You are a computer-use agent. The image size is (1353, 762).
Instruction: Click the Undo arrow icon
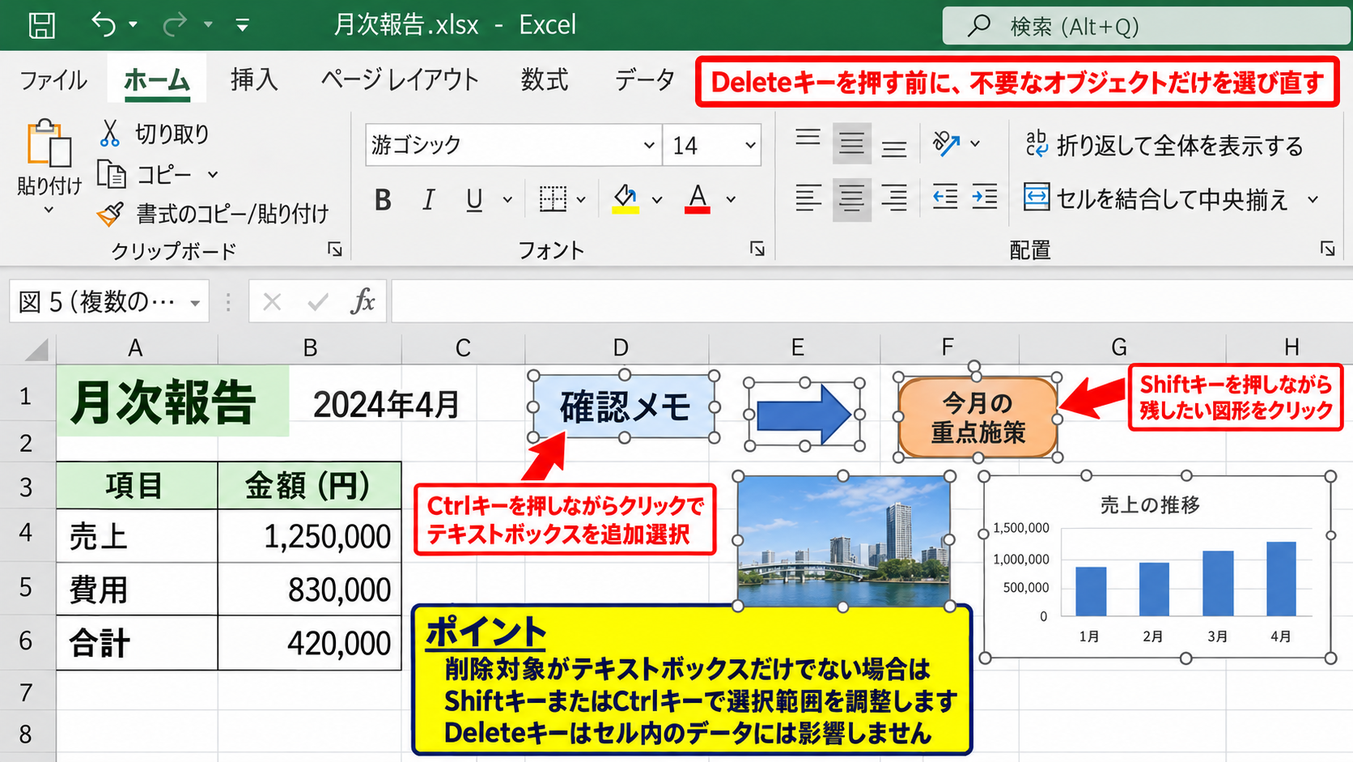(x=104, y=24)
